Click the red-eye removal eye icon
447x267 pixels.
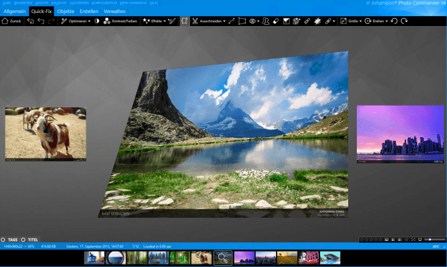point(252,21)
